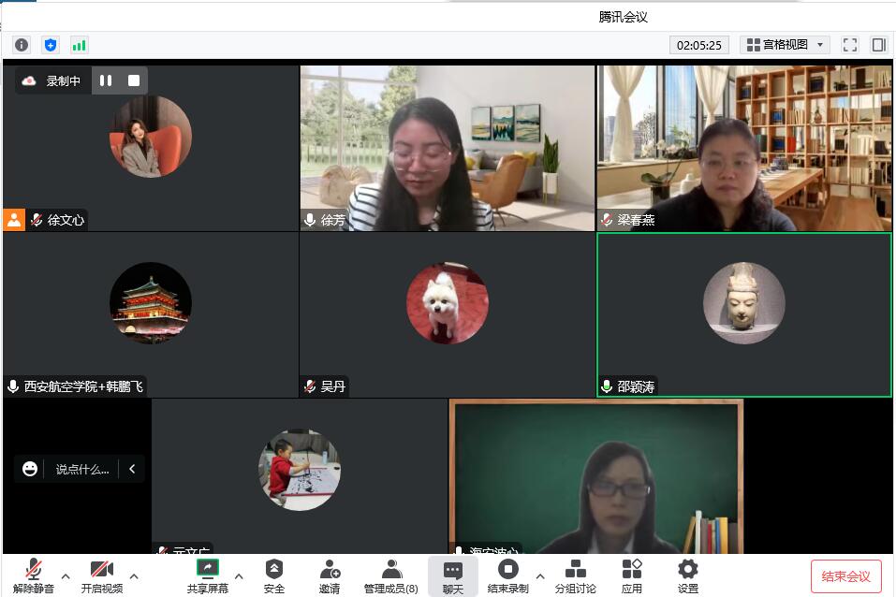This screenshot has width=896, height=597.
Task: Open the 聊天 chat panel
Action: click(453, 575)
